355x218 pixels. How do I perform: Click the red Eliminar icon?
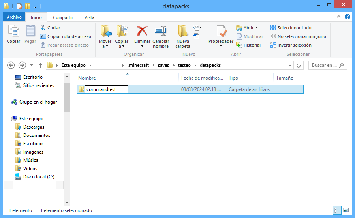click(x=142, y=31)
